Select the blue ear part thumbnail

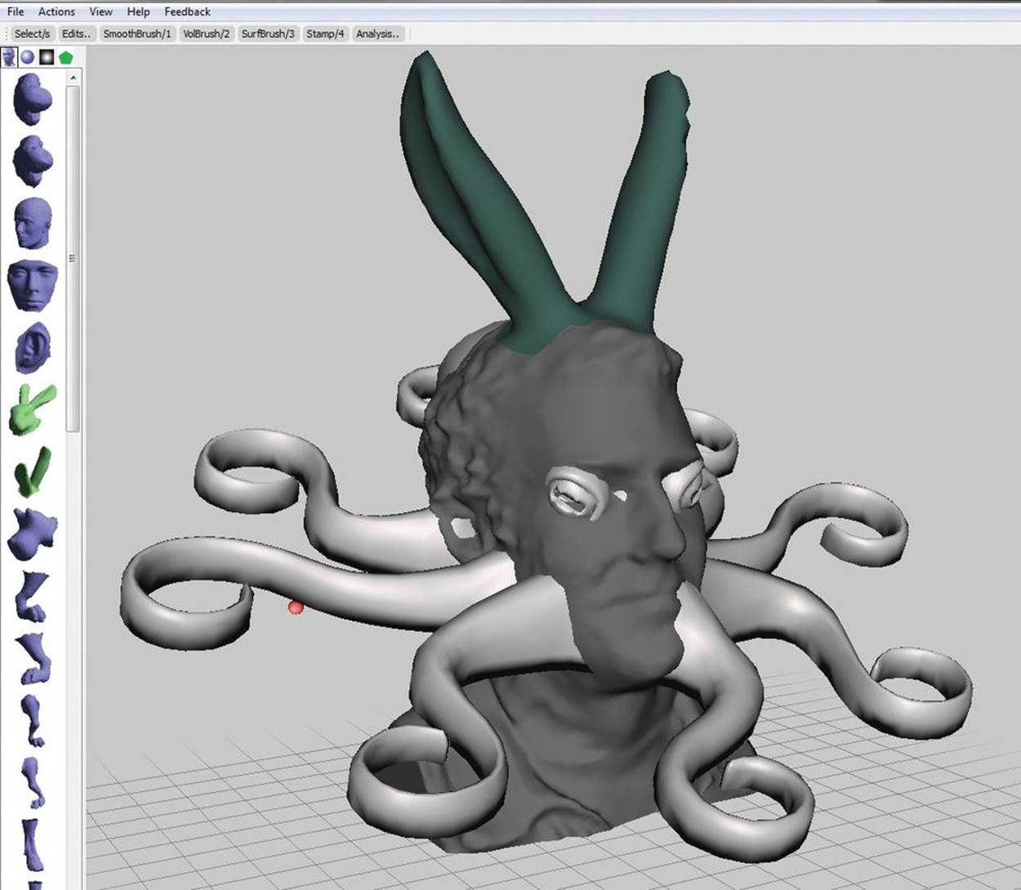click(33, 347)
